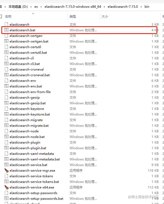Click the elasticsearch-keystore plain file icon

[x=6, y=109]
